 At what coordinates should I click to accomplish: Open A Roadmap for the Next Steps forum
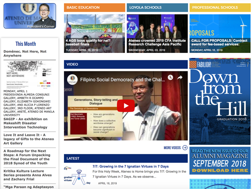[x=27, y=157]
